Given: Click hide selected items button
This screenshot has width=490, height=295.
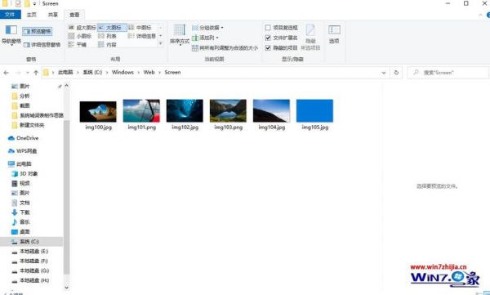Looking at the screenshot, I should 310,37.
